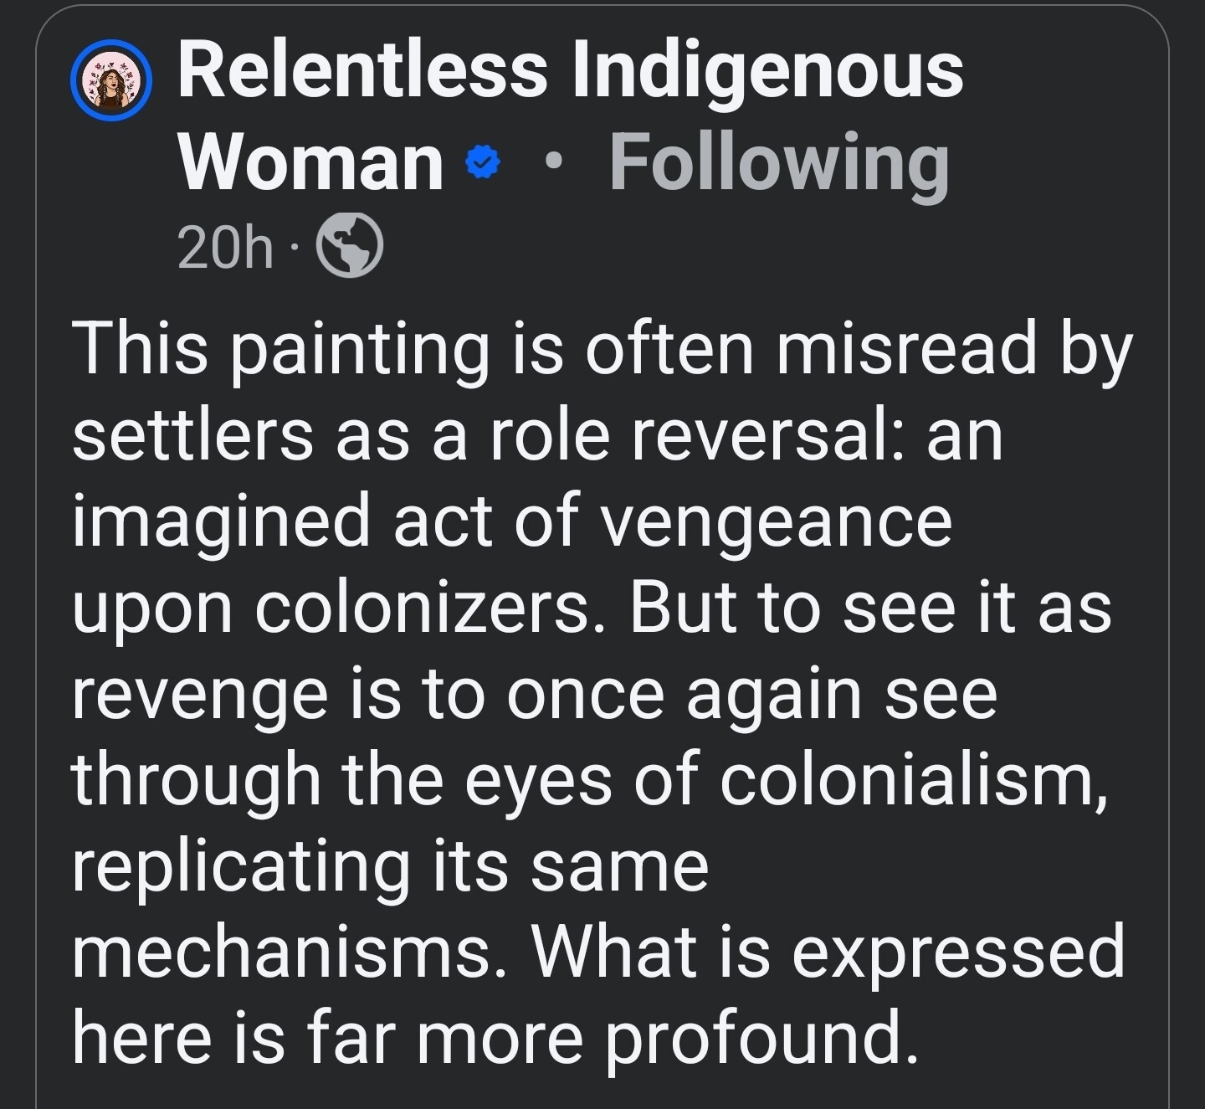Open the page name Relentless Indigenous
The width and height of the screenshot is (1205, 1109).
571,72
